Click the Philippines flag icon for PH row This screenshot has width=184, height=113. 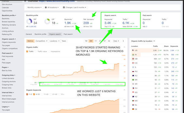(x=133, y=88)
